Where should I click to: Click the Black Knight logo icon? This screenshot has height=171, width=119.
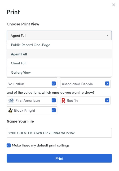pos(11,111)
